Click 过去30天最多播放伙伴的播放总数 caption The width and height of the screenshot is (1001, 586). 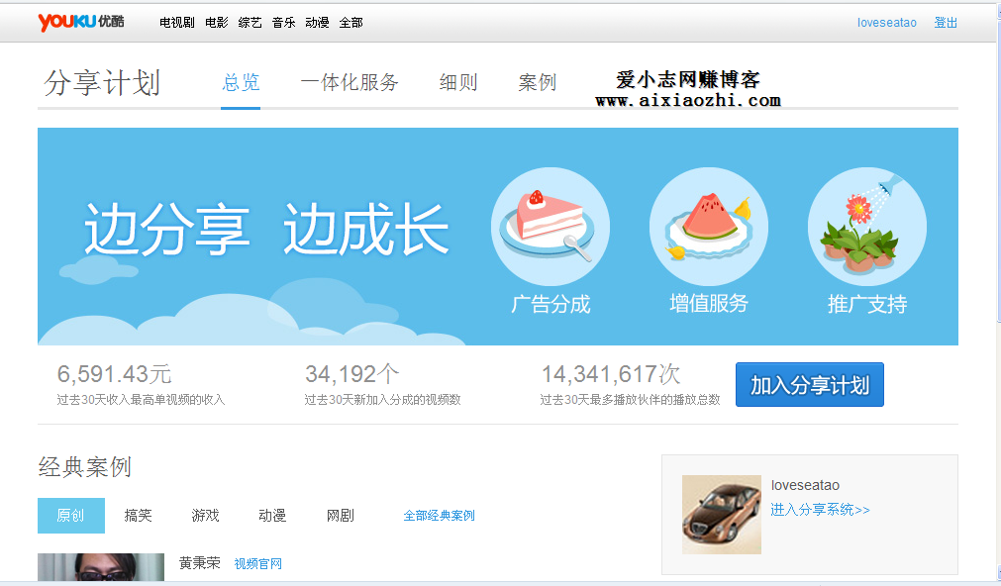[x=630, y=400]
